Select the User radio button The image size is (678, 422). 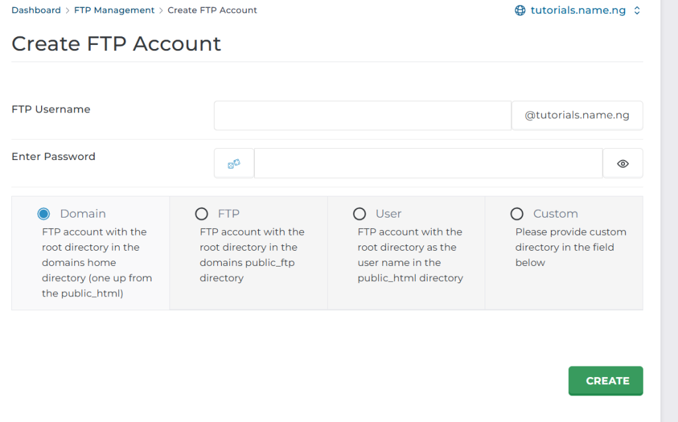(360, 214)
